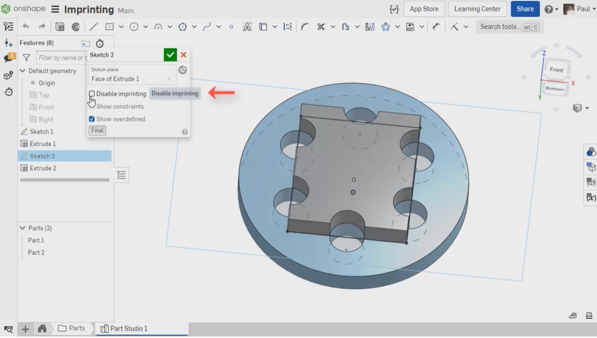Uncheck the Show overdefined checkbox
Screen dimensions: 597x338
coord(92,119)
